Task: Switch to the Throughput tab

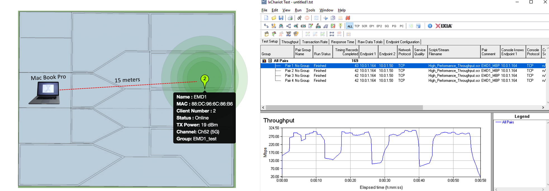Action: tap(290, 42)
